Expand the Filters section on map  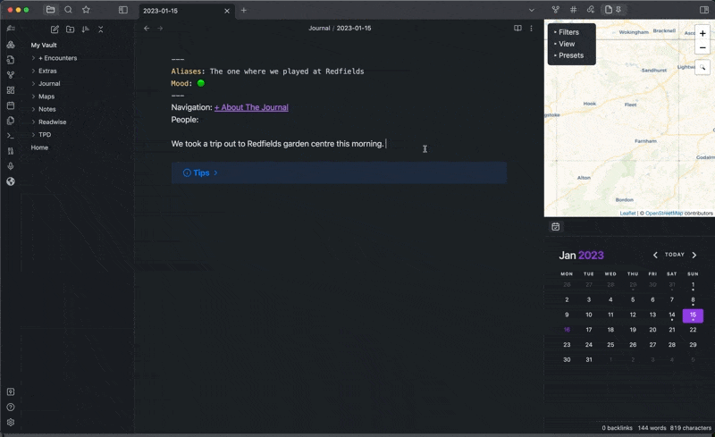(x=568, y=32)
